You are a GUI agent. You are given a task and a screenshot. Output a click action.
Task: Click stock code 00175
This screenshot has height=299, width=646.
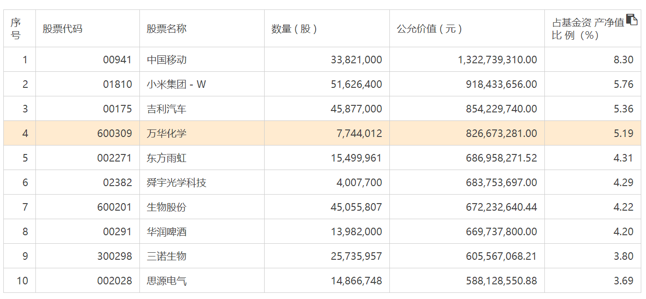pos(118,109)
